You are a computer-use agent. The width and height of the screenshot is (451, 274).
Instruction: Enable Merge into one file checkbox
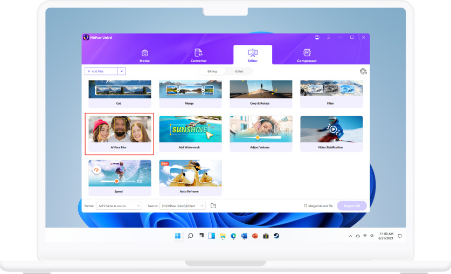click(306, 206)
